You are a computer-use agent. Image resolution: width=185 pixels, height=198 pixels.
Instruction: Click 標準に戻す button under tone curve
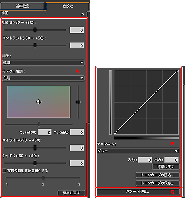pos(166,167)
